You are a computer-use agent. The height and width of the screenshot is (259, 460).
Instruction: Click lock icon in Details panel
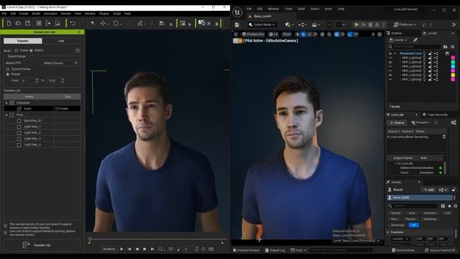[454, 190]
